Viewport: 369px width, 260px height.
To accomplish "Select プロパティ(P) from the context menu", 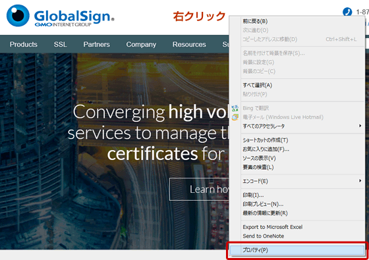I will click(x=297, y=250).
